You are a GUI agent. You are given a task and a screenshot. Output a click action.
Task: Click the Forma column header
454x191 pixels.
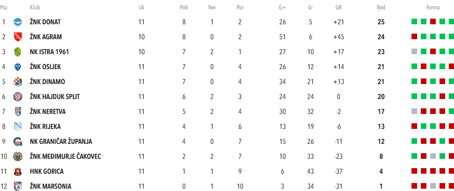click(x=433, y=7)
